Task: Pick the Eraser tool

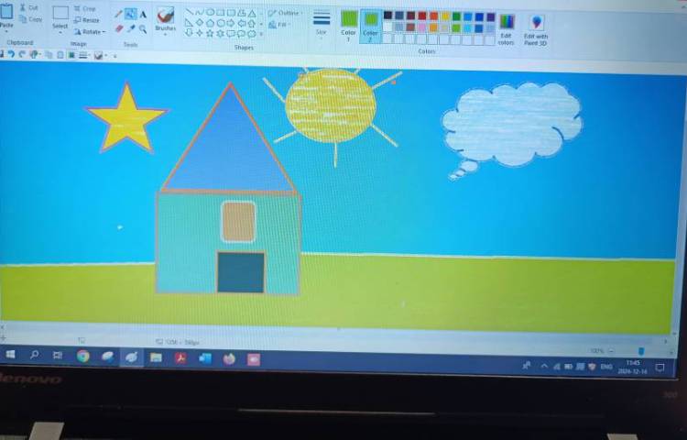Action: 119,28
